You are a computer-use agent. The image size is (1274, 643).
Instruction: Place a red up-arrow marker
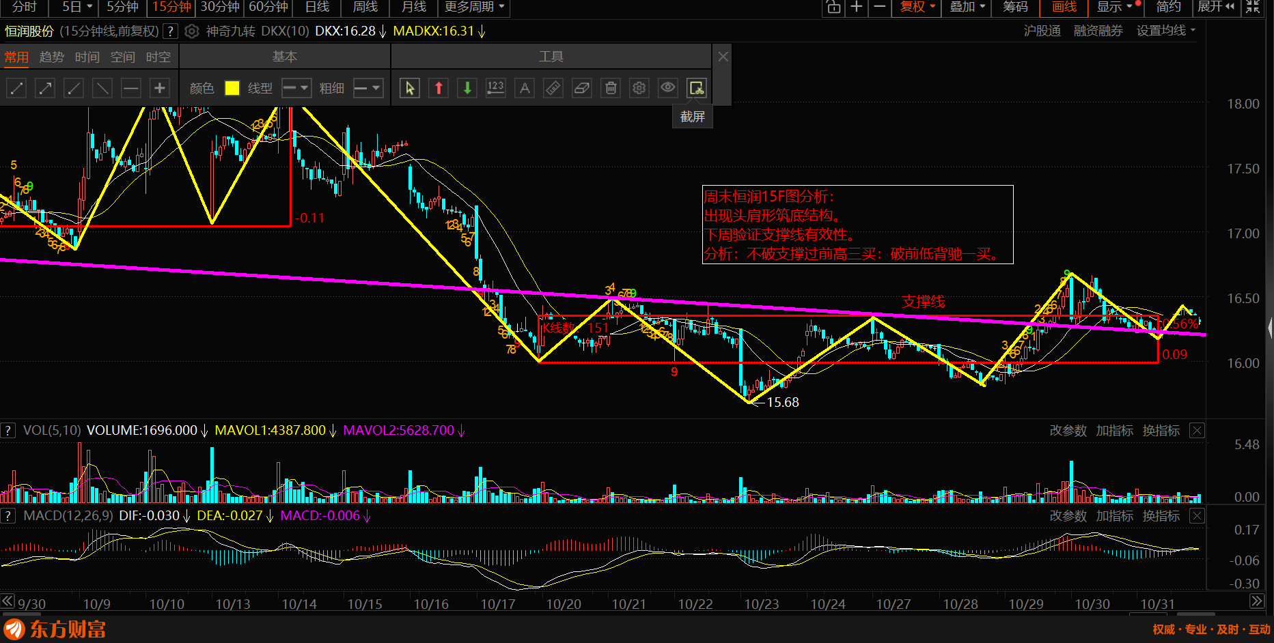pos(439,88)
